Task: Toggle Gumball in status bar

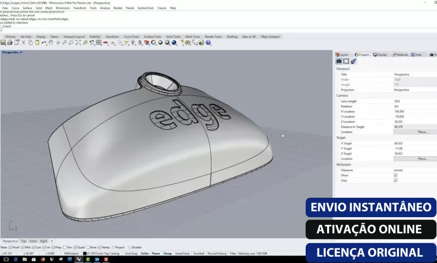Action: (x=199, y=254)
